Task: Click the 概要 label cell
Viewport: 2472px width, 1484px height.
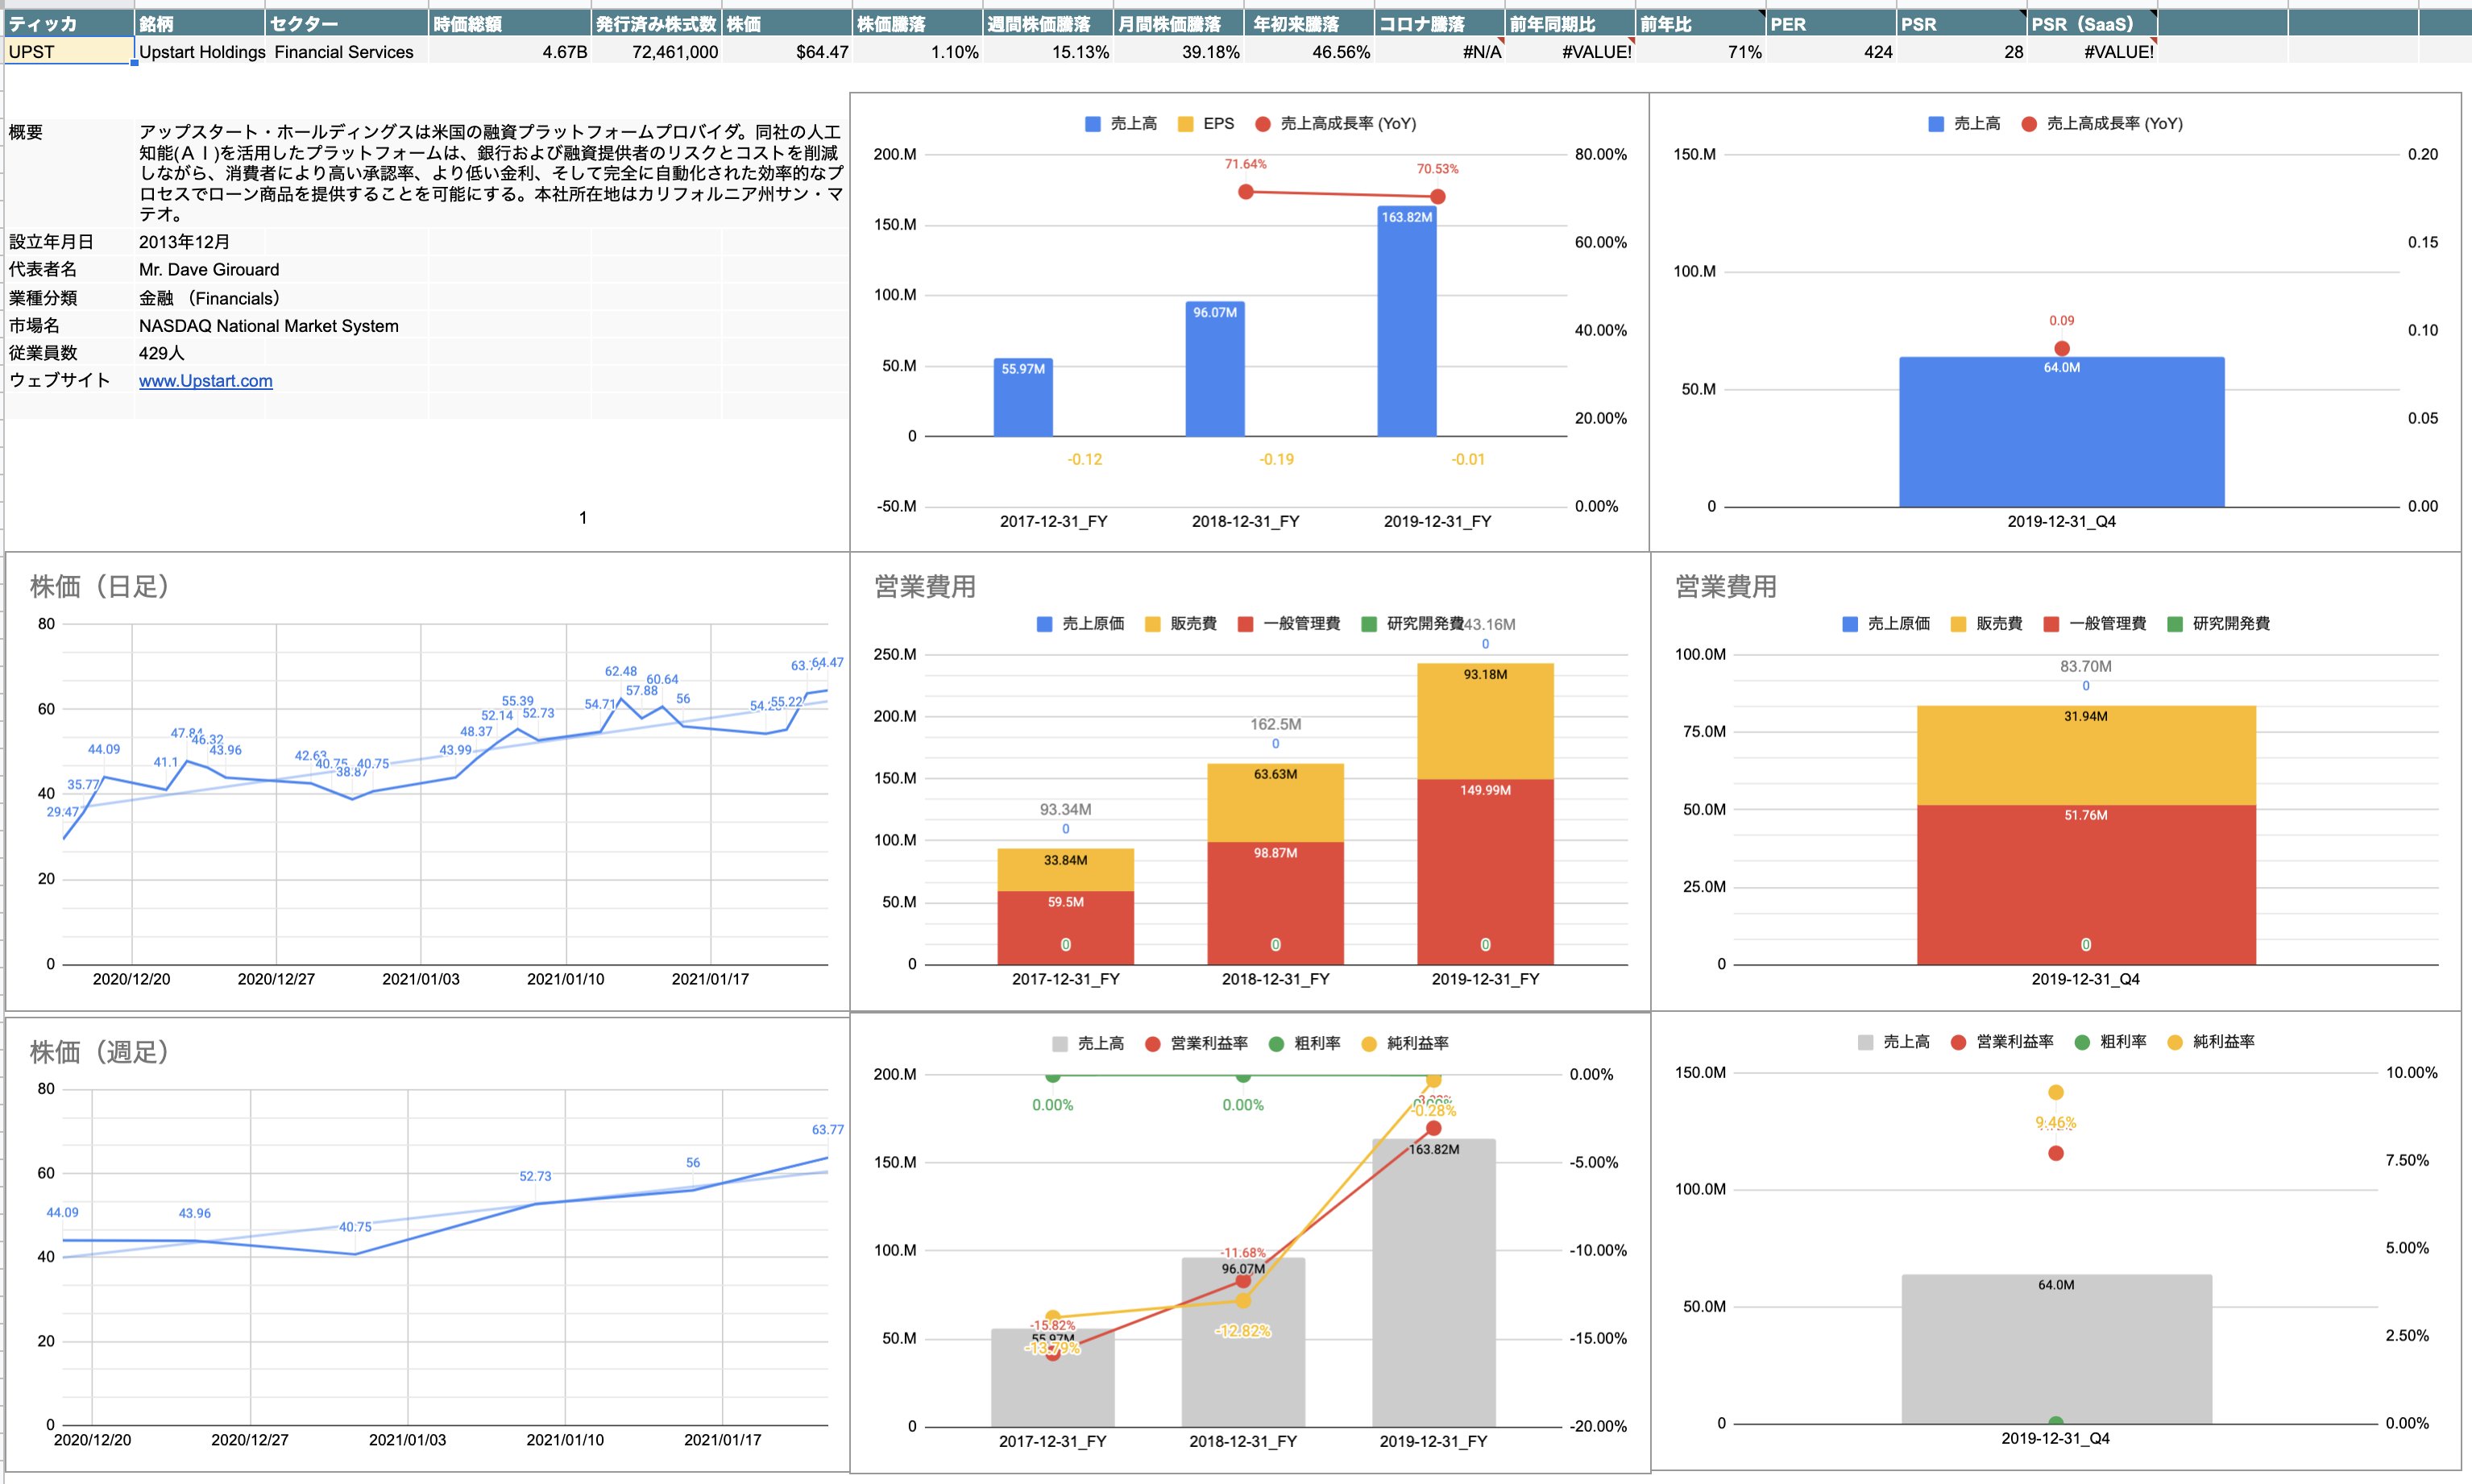Action: point(69,172)
